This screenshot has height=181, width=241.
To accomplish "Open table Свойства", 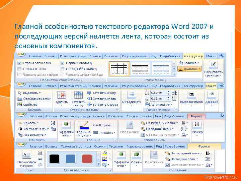I will coord(28,105).
